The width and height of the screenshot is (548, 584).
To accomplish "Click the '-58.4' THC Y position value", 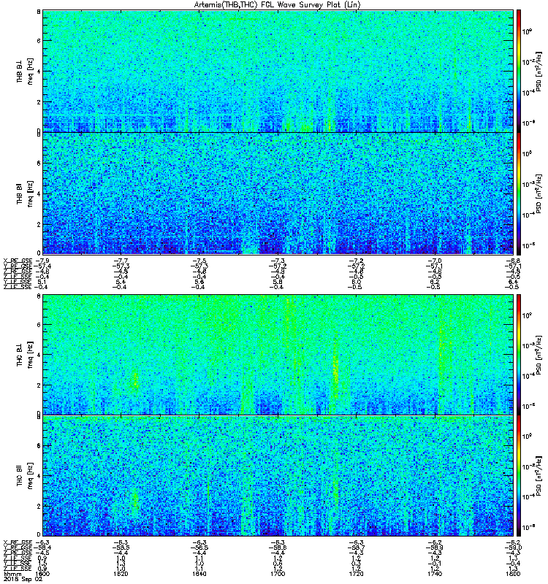I will point(42,548).
